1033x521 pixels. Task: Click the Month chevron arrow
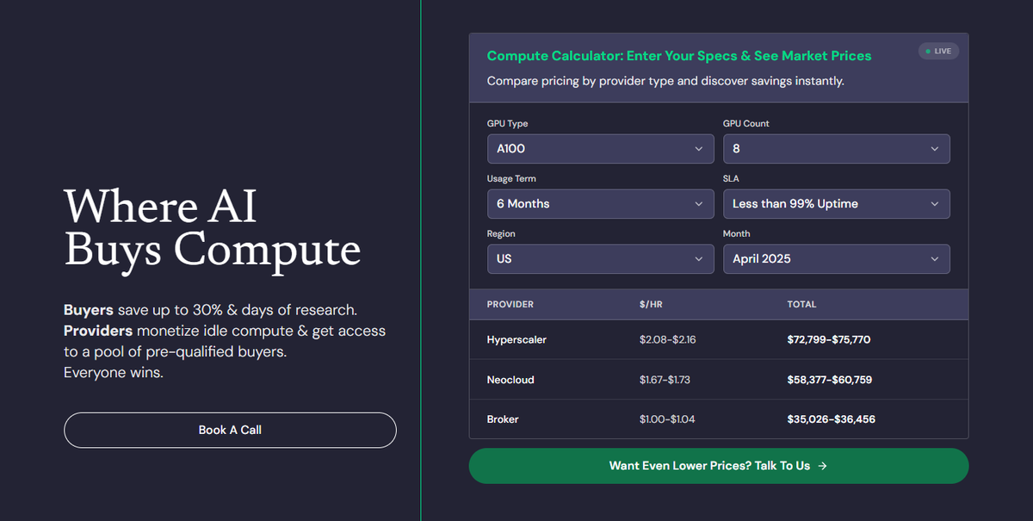pos(935,259)
